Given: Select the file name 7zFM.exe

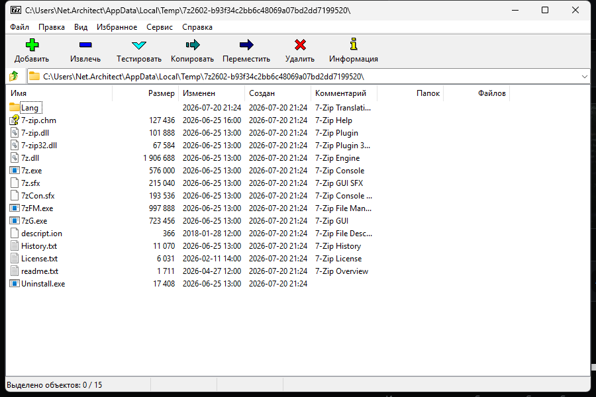Looking at the screenshot, I should click(37, 208).
